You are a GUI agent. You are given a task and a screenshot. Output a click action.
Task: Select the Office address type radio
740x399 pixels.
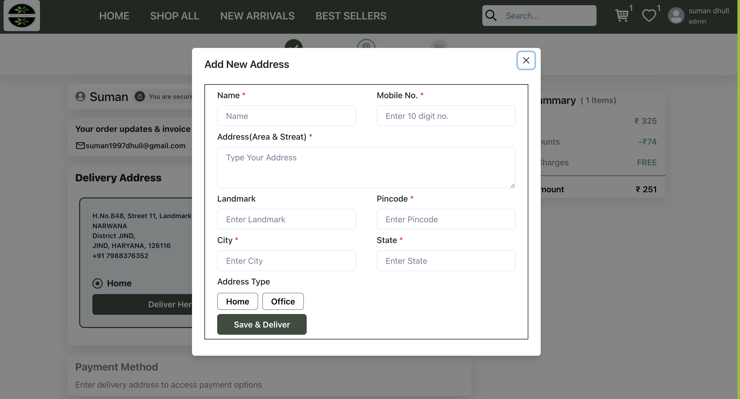pos(283,301)
